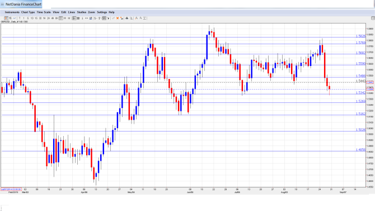Click the 1.5269 horizontal line label
The width and height of the screenshot is (375, 211).
click(360, 101)
